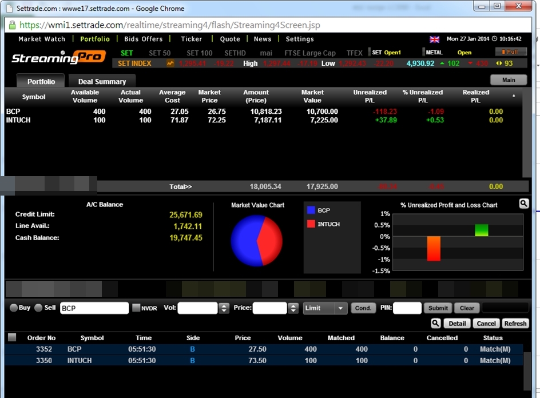Viewport: 540px width, 398px height.
Task: Open the Quote menu
Action: click(230, 39)
